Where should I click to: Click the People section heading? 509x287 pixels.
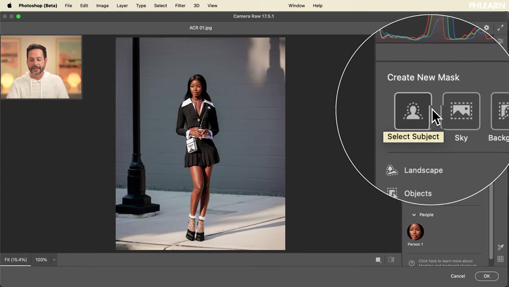426,215
